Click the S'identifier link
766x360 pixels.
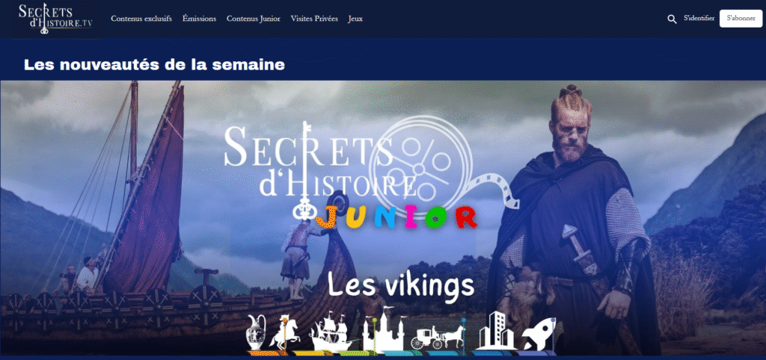(x=699, y=19)
